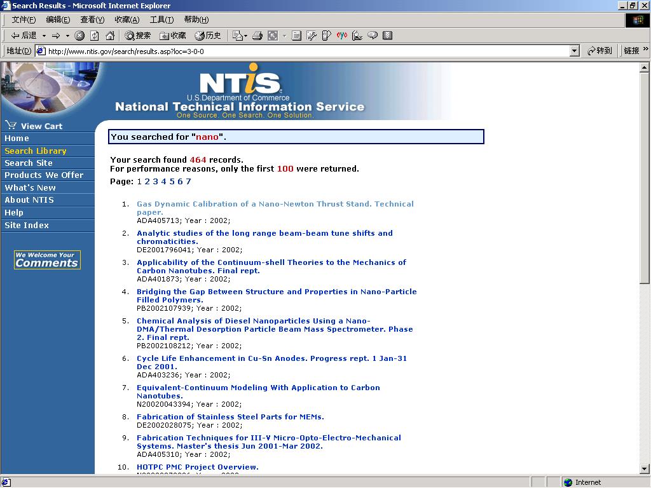
Task: Click the We Welcome Your Comments banner
Action: pos(47,260)
